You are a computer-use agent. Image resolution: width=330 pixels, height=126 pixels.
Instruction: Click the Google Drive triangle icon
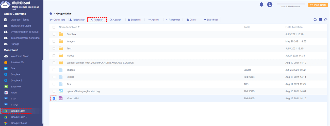(x=6, y=111)
